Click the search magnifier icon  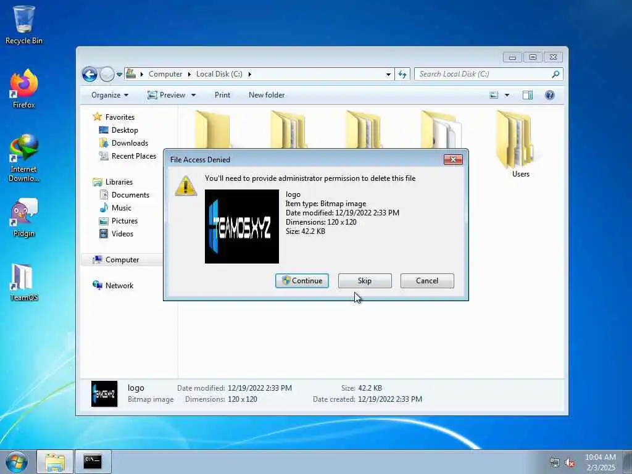556,74
